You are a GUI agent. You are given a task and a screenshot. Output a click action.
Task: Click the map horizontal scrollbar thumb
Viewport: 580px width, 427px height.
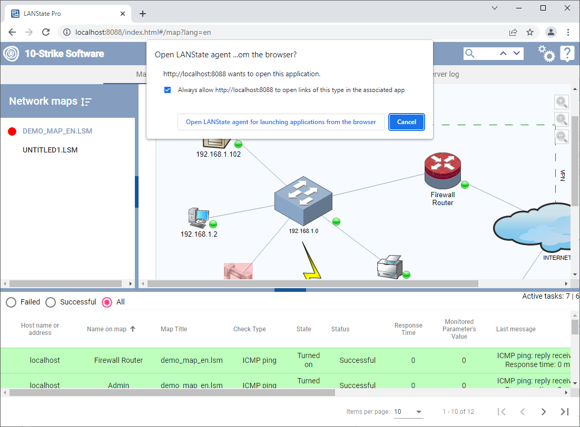(312, 283)
